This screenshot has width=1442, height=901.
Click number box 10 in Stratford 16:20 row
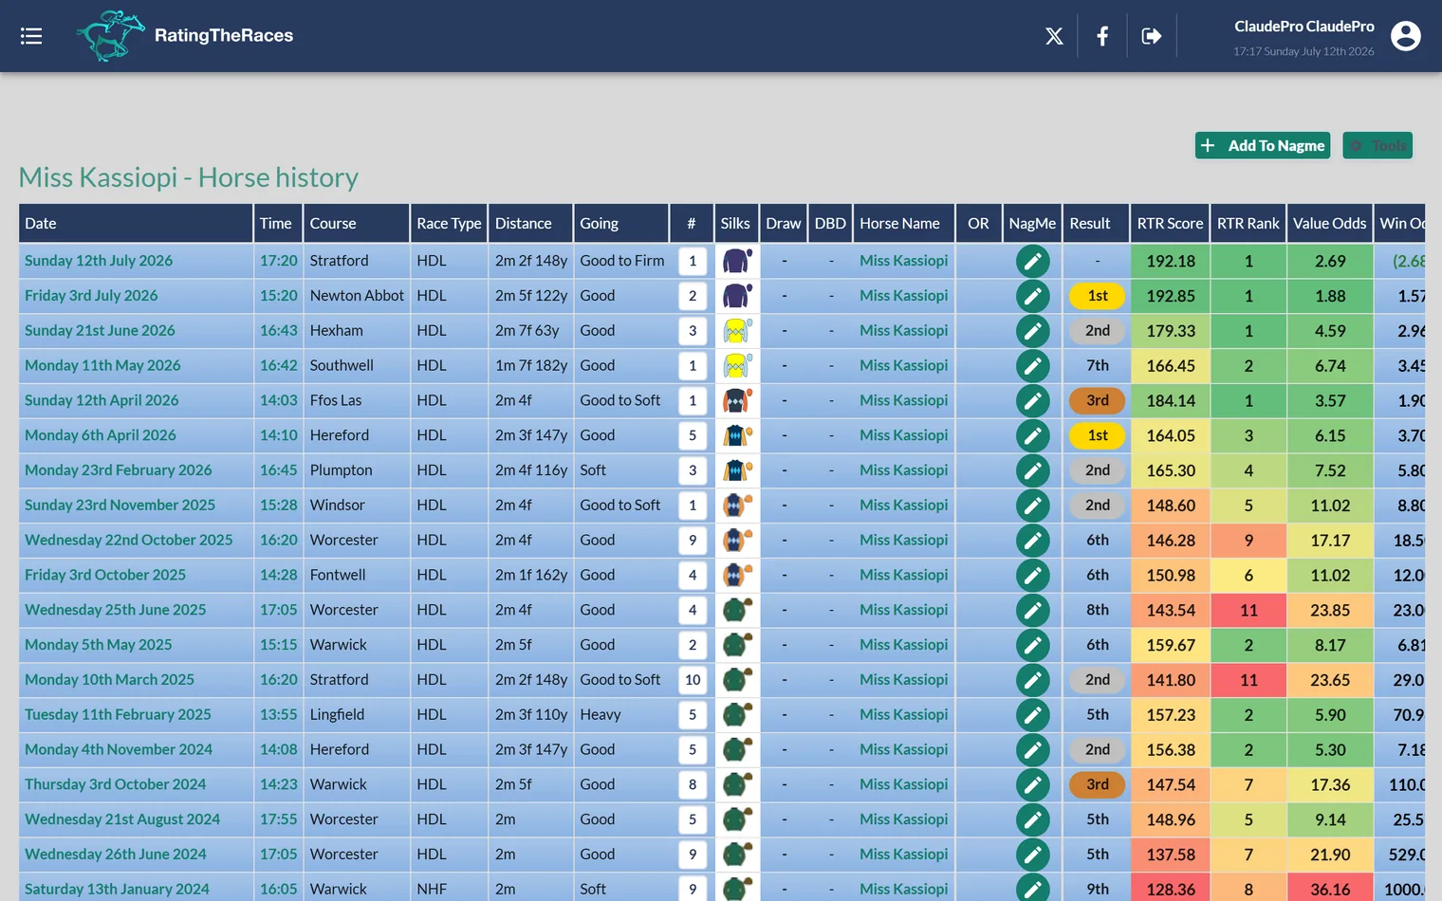(693, 680)
